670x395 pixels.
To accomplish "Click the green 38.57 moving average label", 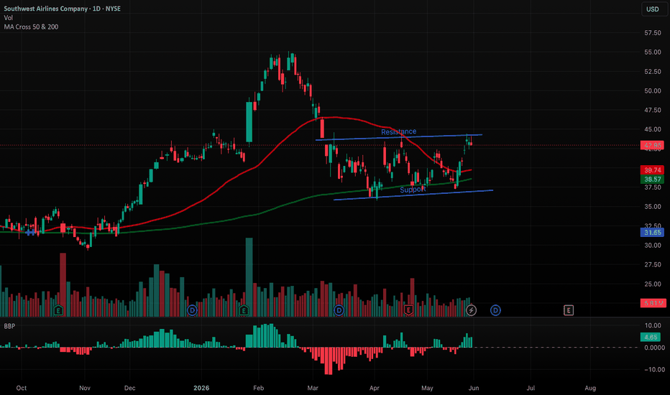I will [x=652, y=180].
